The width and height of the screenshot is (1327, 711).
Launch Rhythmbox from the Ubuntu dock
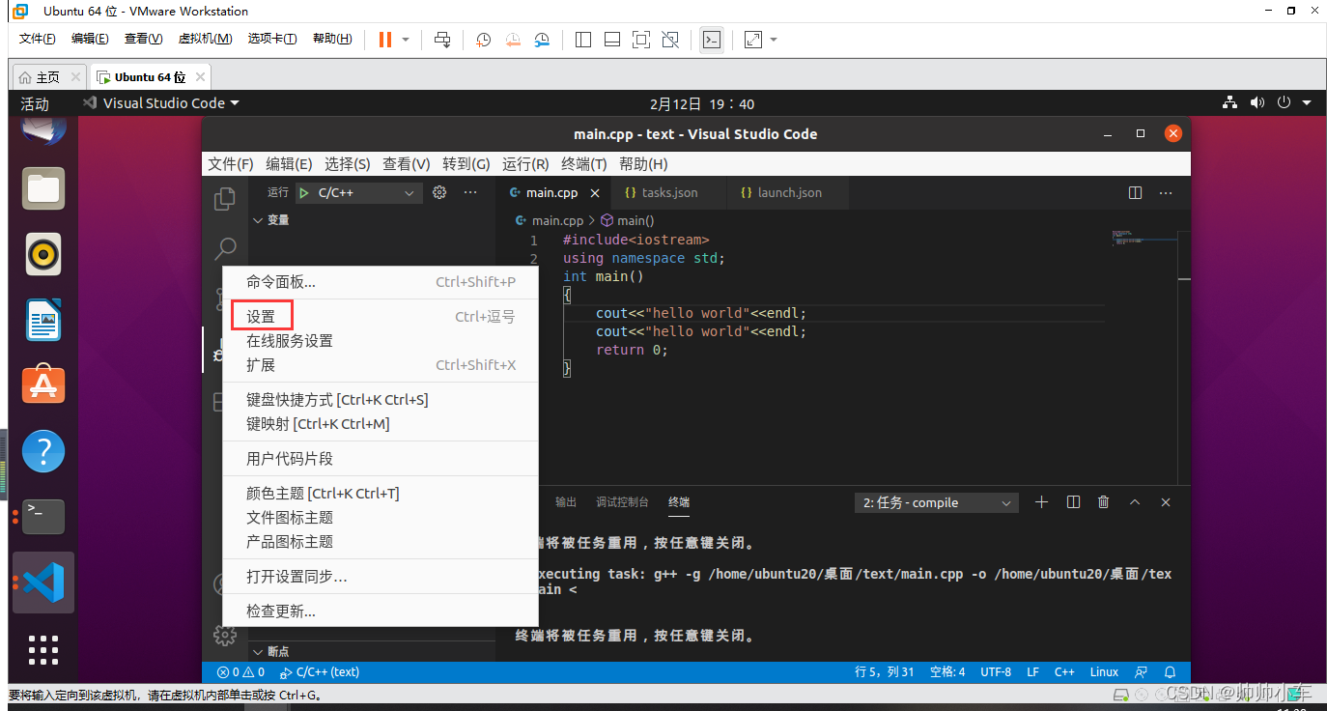click(x=43, y=254)
